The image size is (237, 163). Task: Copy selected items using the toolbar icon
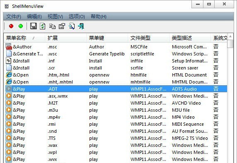click(52, 26)
